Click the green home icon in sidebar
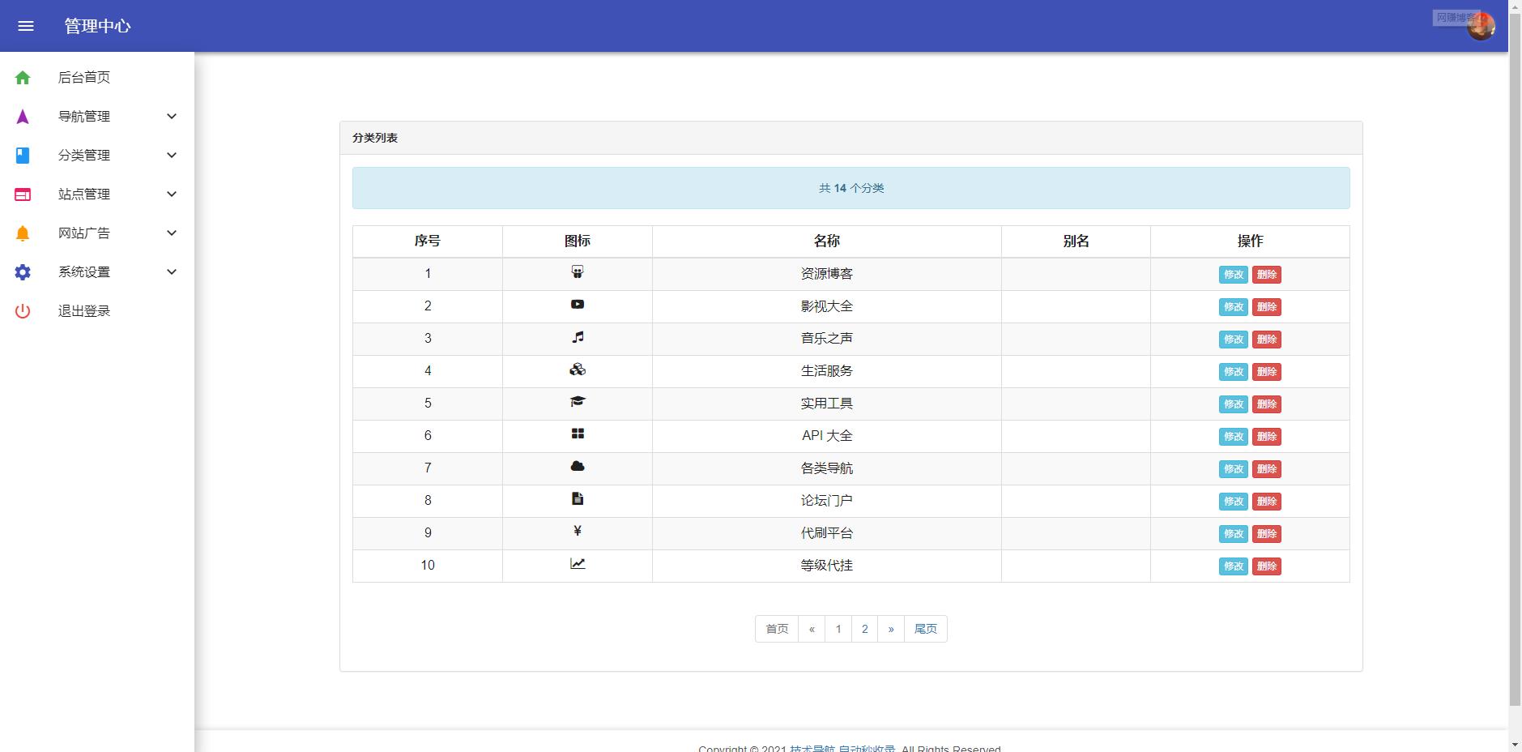The height and width of the screenshot is (752, 1522). coord(23,78)
